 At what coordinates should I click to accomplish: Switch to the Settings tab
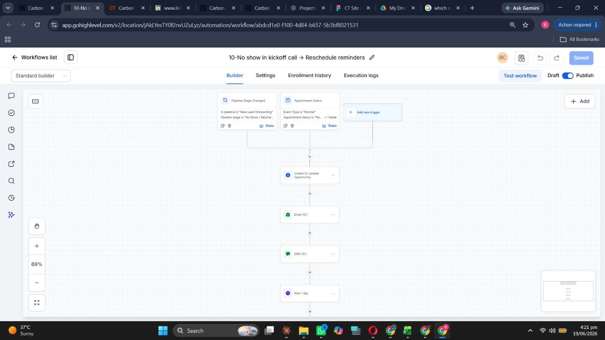coord(265,76)
